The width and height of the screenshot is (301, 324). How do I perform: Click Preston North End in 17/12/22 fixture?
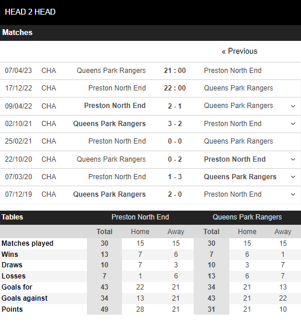(x=117, y=88)
